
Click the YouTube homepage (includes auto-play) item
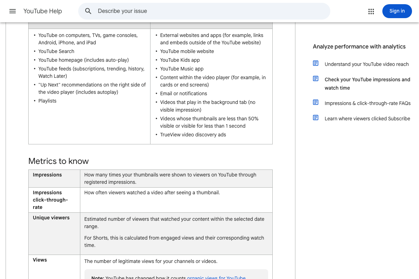(x=83, y=60)
